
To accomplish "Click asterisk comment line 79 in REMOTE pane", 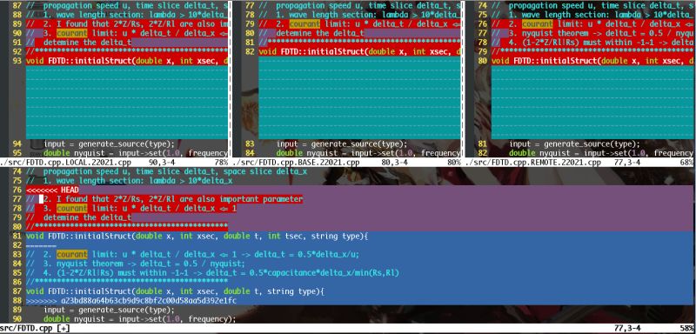I will click(592, 51).
